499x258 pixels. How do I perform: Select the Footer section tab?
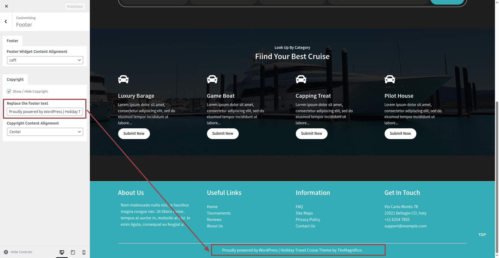12,41
